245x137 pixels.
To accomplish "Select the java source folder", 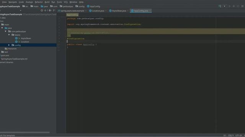I will [x=8, y=28].
